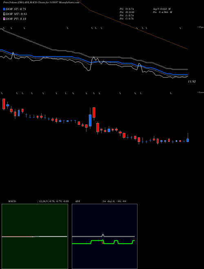The image size is (204, 269).
Task: Click the '<Lows' marker label
Action: tap(201, 92)
